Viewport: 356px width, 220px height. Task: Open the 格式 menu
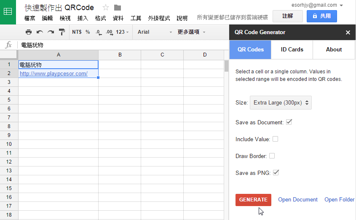coord(100,18)
